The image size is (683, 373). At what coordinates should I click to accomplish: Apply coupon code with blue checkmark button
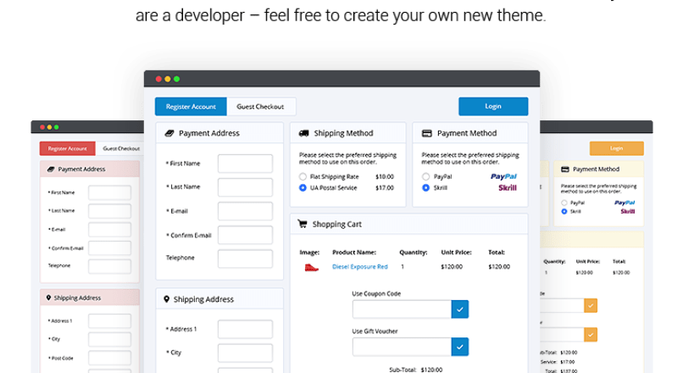[x=459, y=309]
